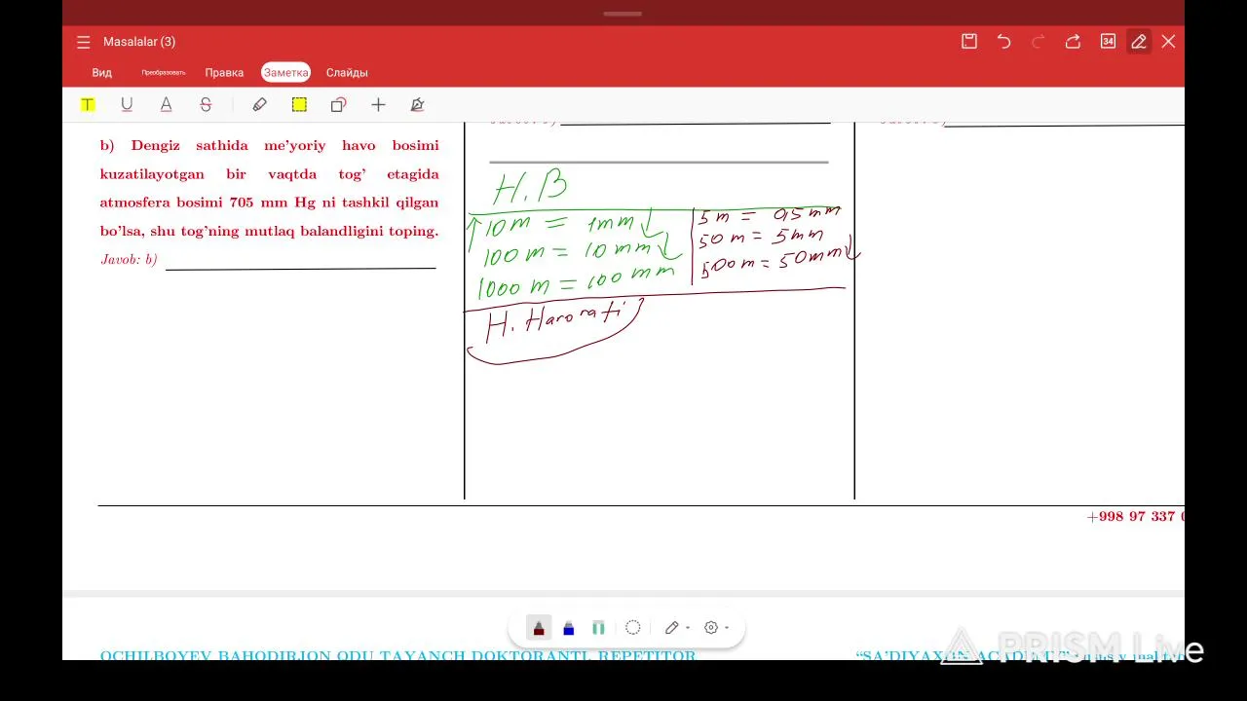Select the signature pen tool

point(417,104)
